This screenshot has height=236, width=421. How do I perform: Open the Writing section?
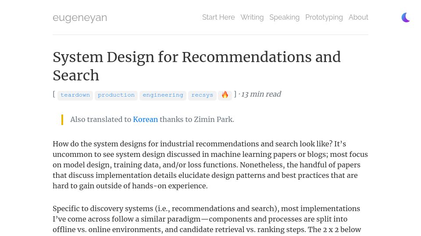click(x=252, y=17)
